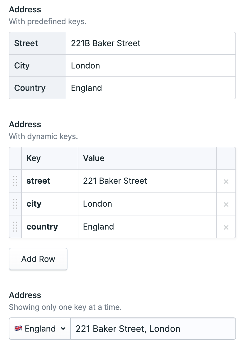Click the remove icon beside 221 Baker Street

[x=226, y=181]
